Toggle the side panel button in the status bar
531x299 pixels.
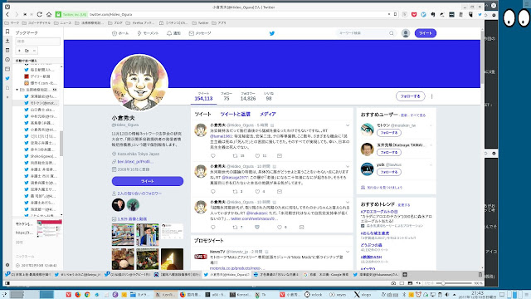point(7,283)
